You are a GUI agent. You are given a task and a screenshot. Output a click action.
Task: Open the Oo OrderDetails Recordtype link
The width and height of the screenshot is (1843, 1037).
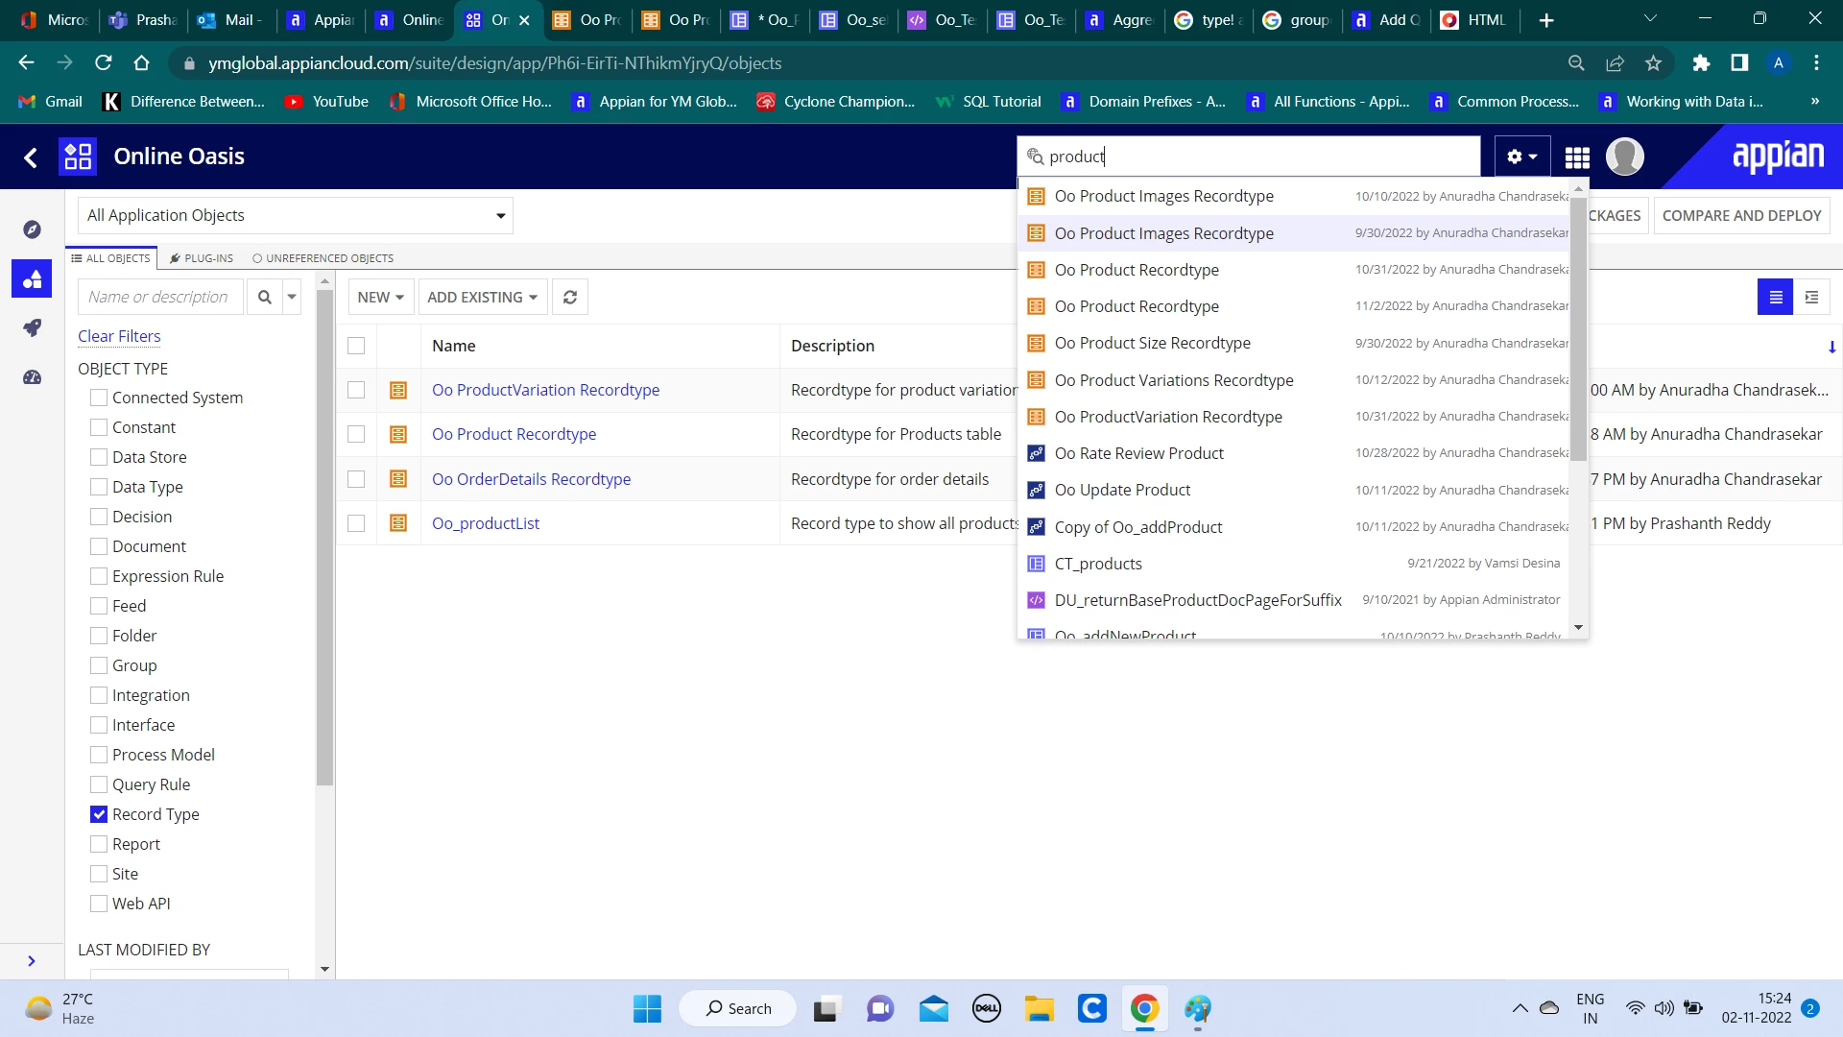[x=531, y=479]
